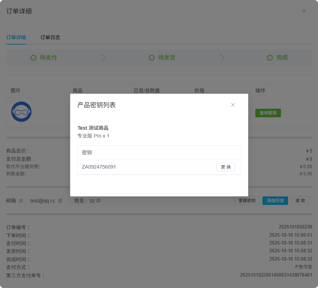The image size is (318, 288).
Task: Click the blue 添加日志 button
Action: [275, 200]
